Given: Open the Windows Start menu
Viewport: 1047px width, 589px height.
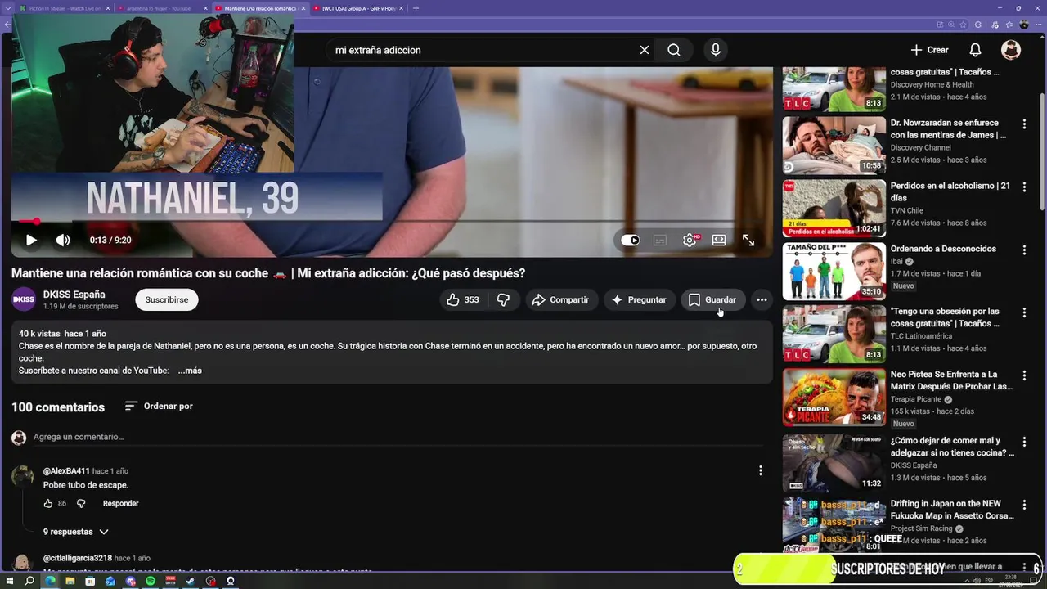Looking at the screenshot, I should pos(10,581).
